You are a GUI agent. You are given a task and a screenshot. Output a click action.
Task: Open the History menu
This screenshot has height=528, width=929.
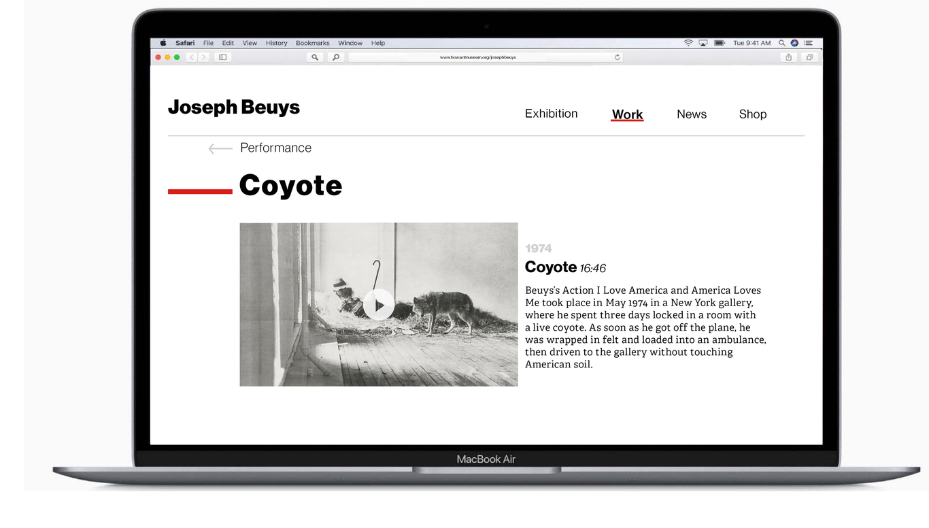click(x=276, y=43)
